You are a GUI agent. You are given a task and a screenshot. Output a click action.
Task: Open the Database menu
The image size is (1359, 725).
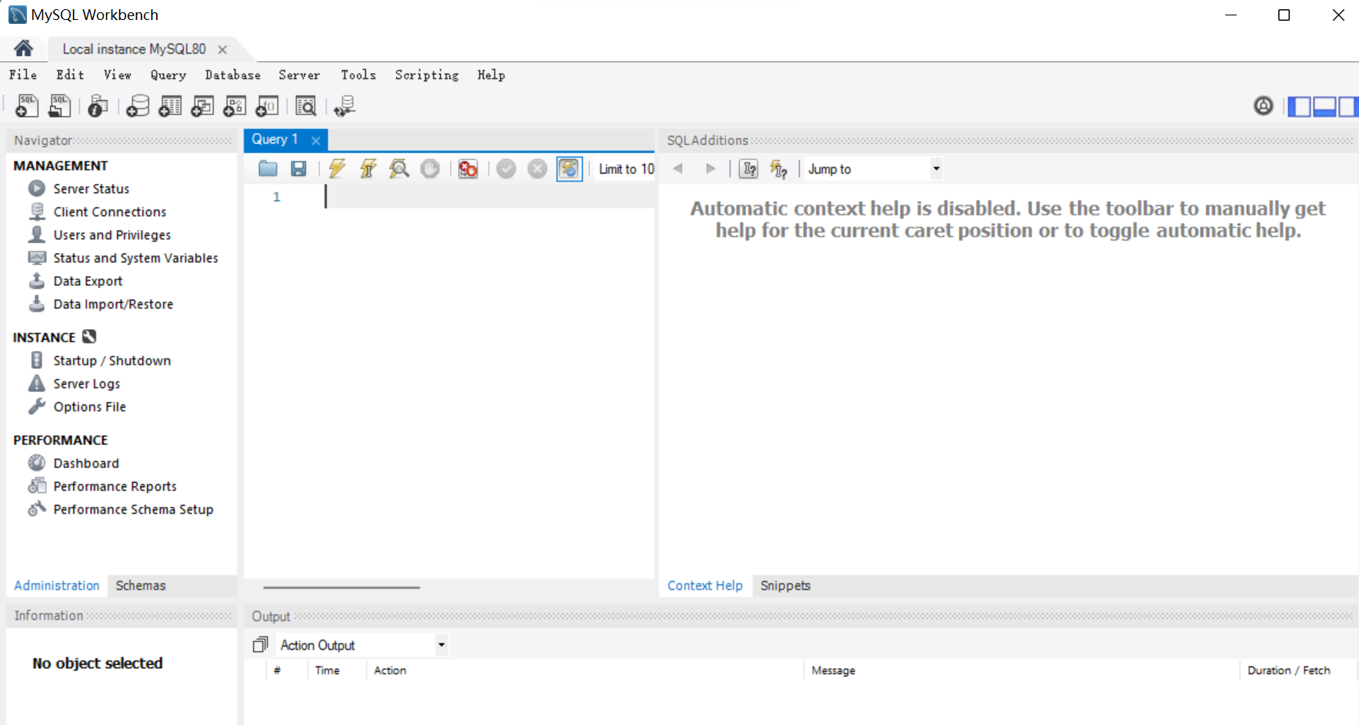pyautogui.click(x=232, y=75)
